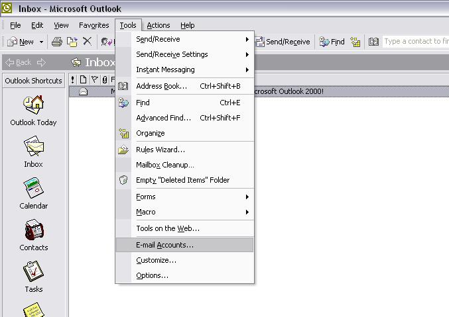
Task: Open the File menu
Action: [15, 25]
